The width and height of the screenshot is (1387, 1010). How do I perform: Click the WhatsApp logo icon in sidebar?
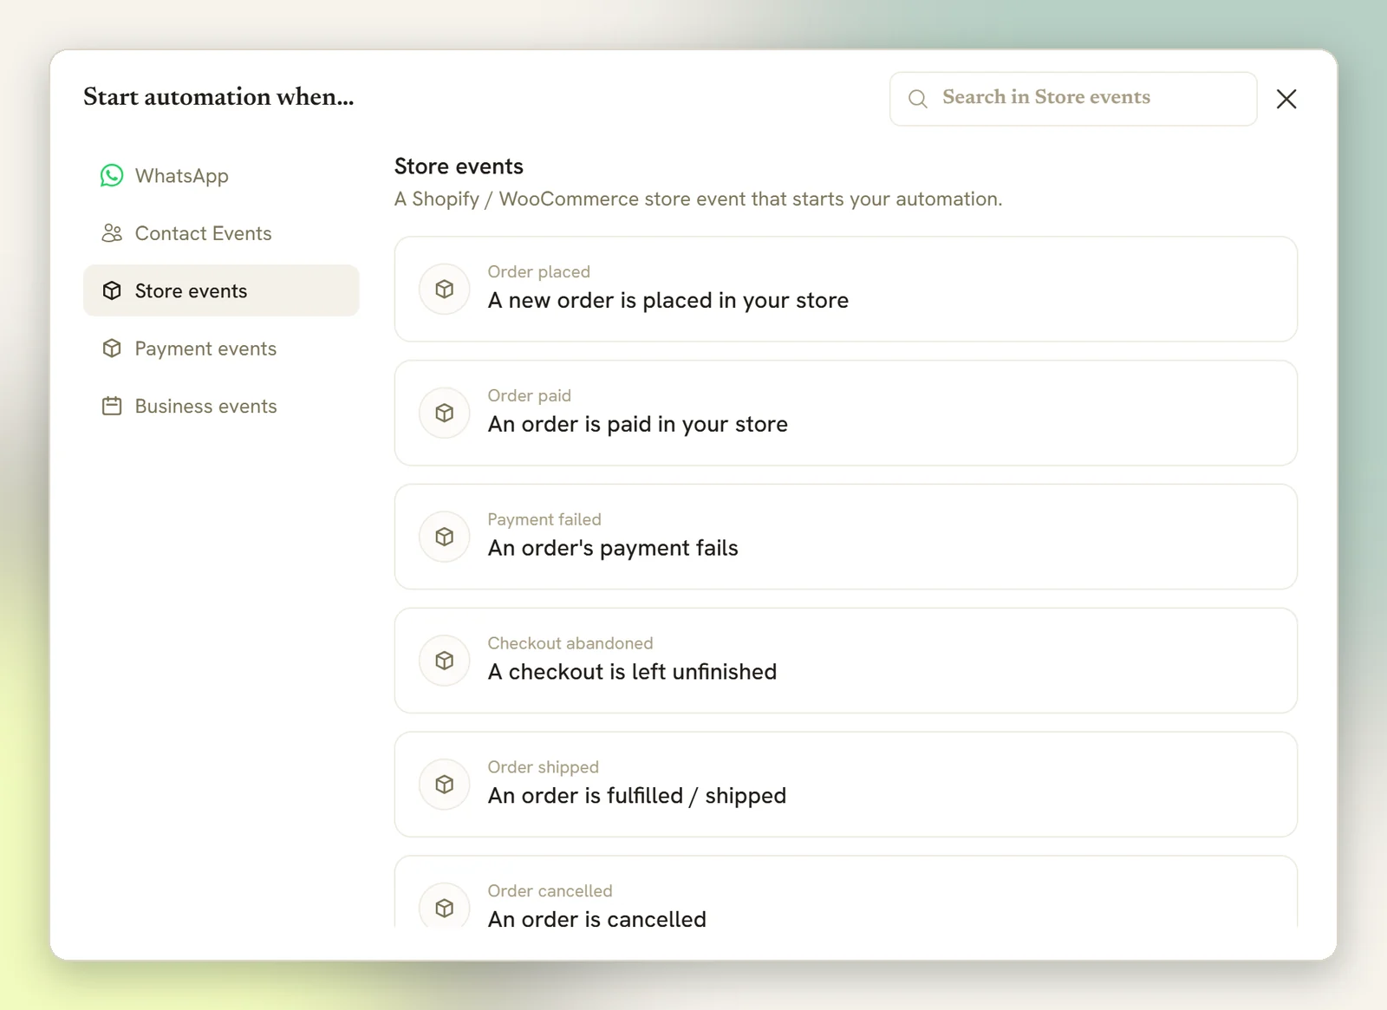click(x=112, y=176)
